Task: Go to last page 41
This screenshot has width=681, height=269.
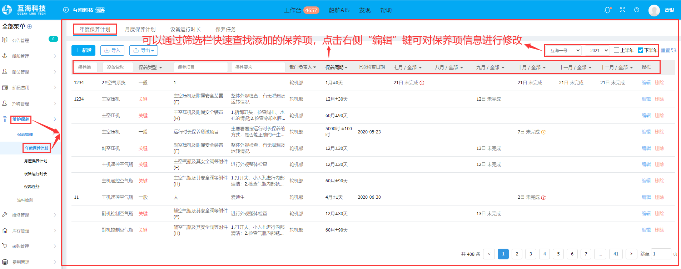Action: (616, 254)
